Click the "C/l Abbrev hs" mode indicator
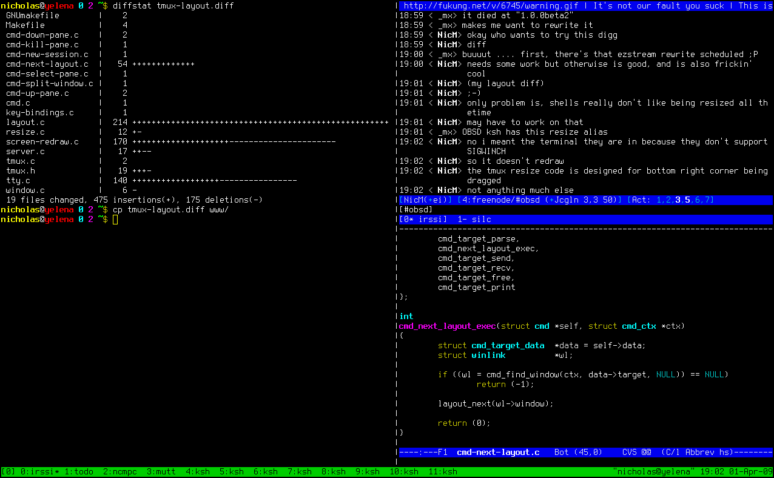Image resolution: width=774 pixels, height=478 pixels. coord(698,452)
